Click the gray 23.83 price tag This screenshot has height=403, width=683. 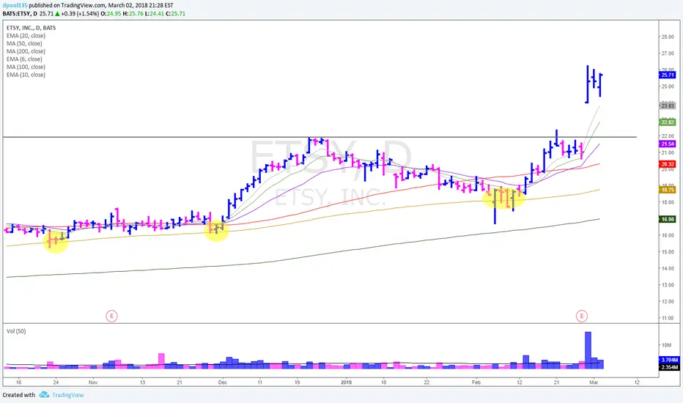pos(668,106)
